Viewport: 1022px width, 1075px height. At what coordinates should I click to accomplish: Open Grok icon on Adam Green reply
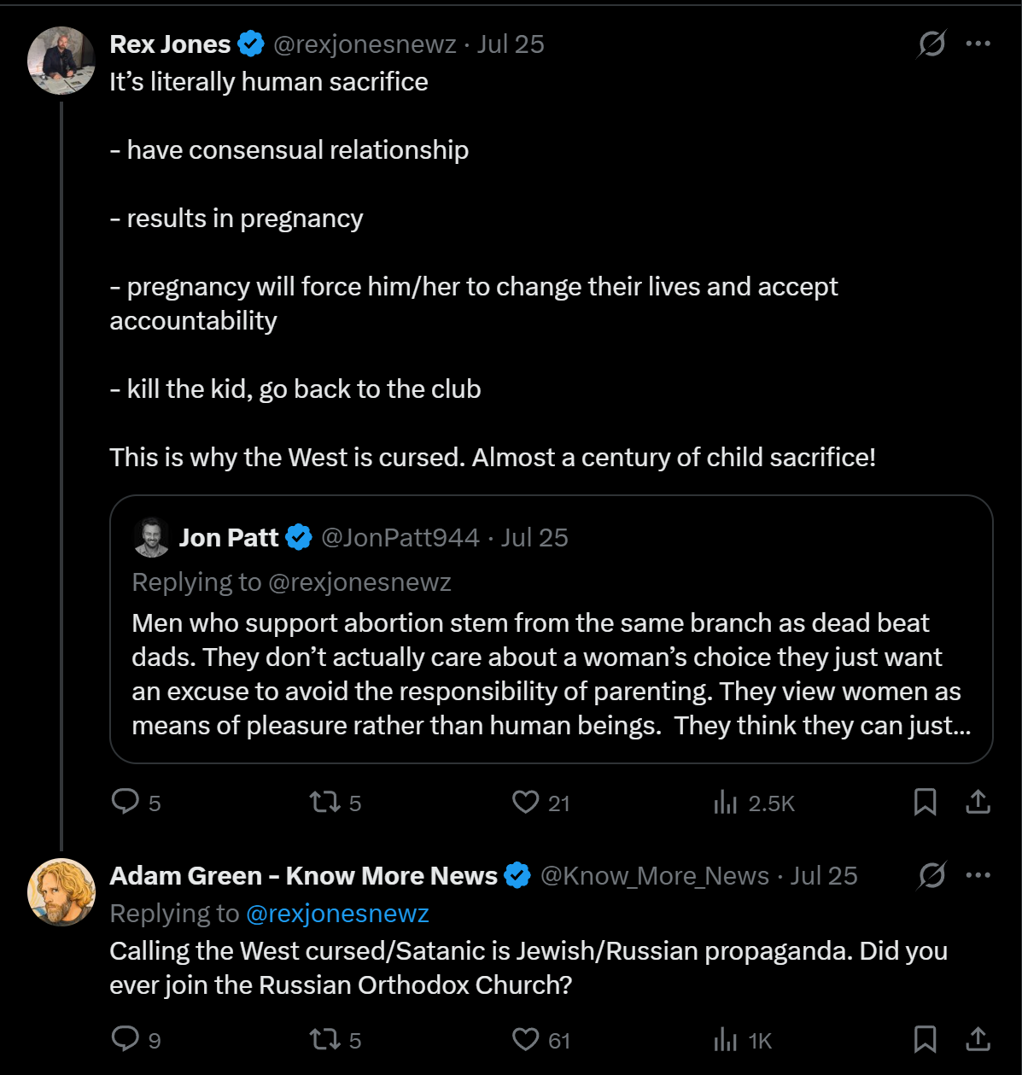[x=931, y=875]
